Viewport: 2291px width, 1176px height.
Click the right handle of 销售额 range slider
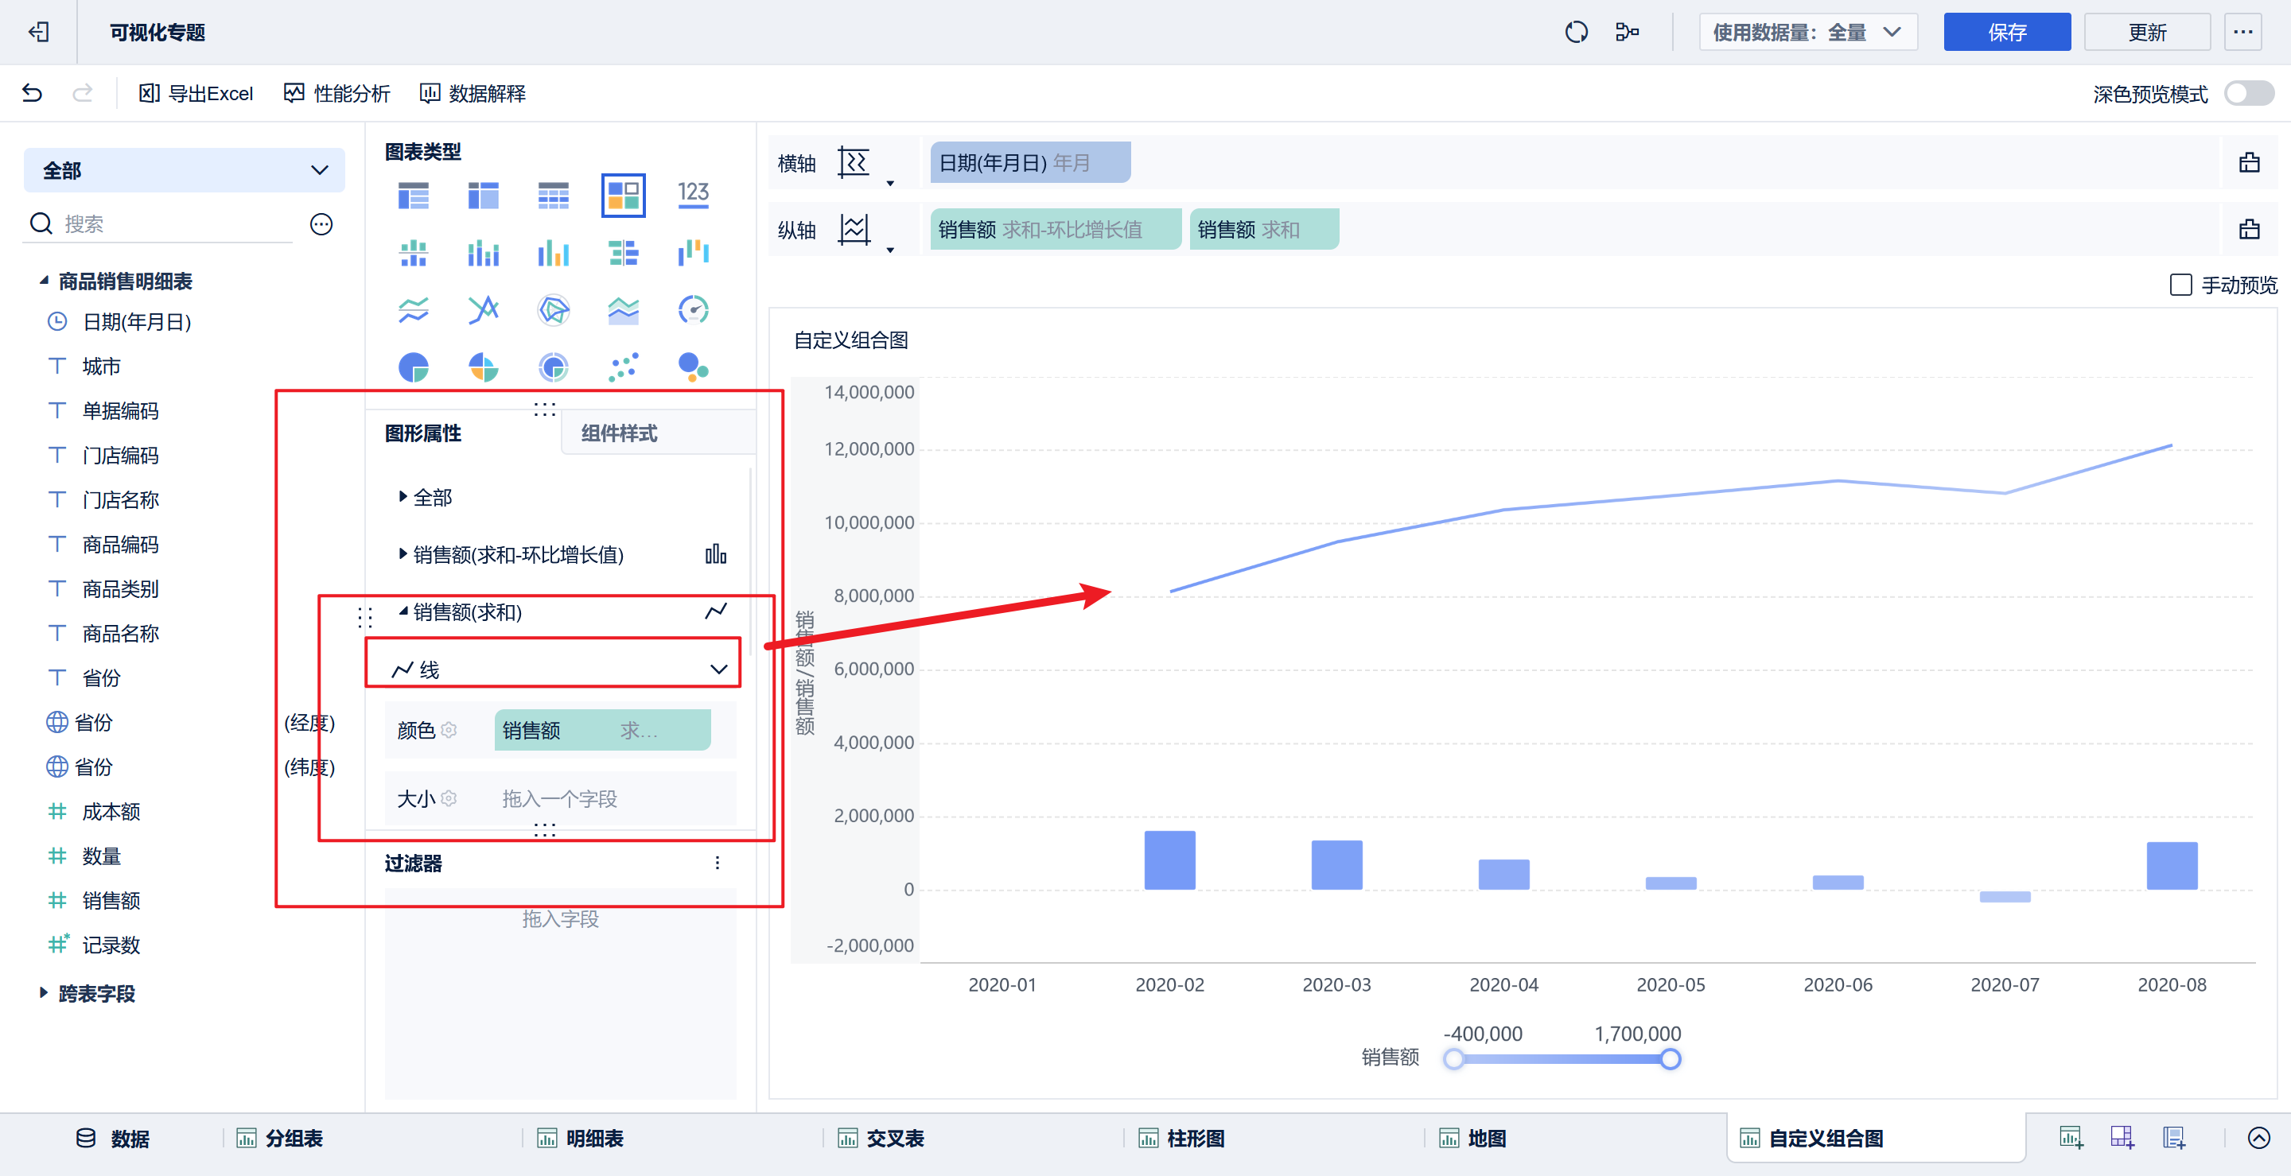1671,1058
